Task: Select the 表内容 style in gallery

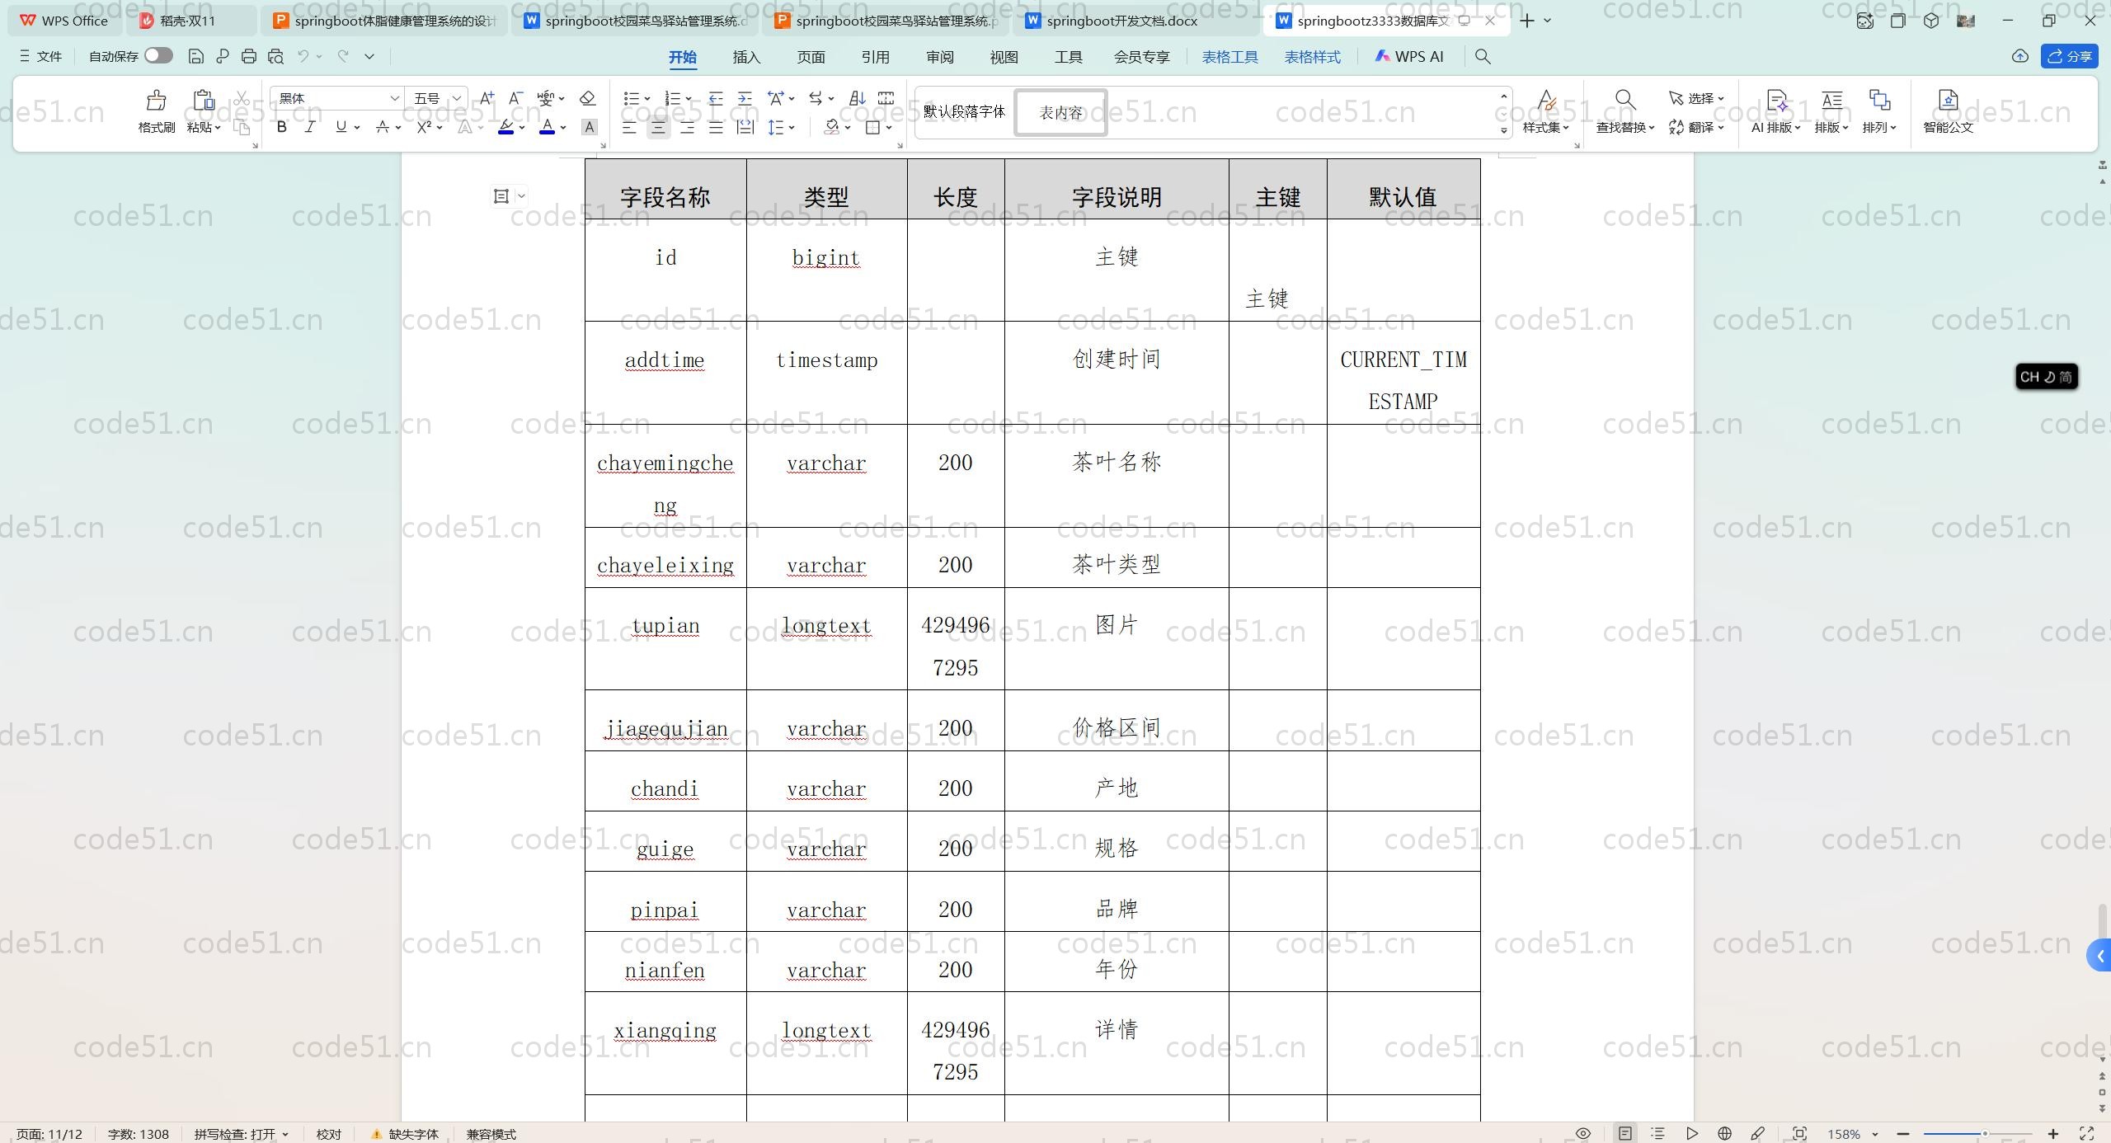Action: click(1060, 112)
